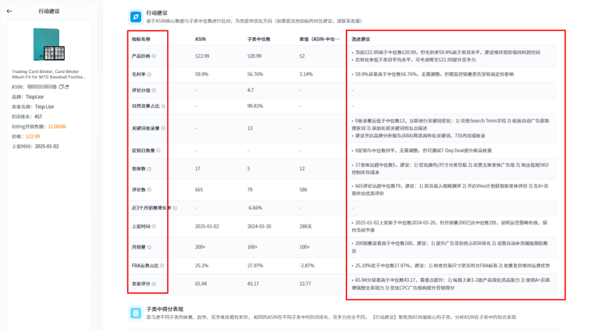The height and width of the screenshot is (330, 598).
Task: Click the margin difference 3.14%
Action: 306,74
